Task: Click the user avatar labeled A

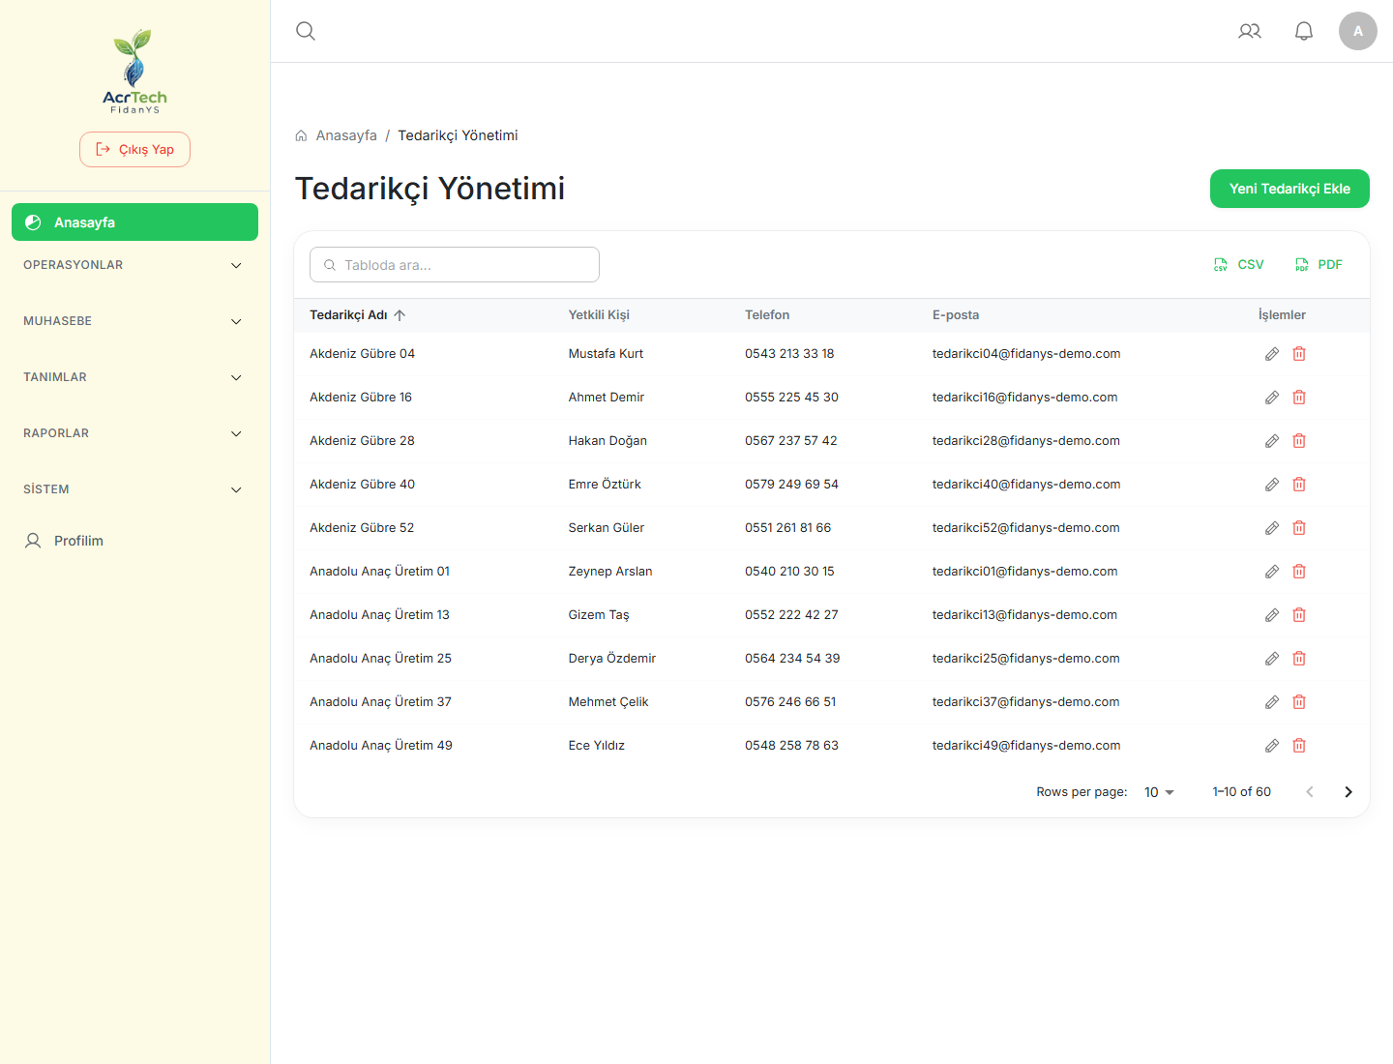Action: 1358,31
